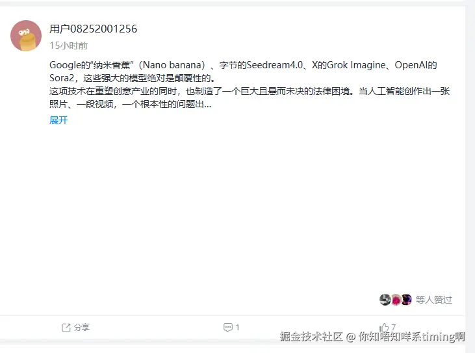Show list via 等人赞过 text
This screenshot has width=475, height=353.
pyautogui.click(x=434, y=300)
